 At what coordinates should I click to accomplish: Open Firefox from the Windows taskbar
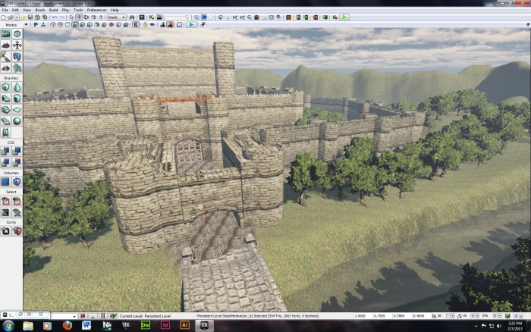pyautogui.click(x=67, y=325)
